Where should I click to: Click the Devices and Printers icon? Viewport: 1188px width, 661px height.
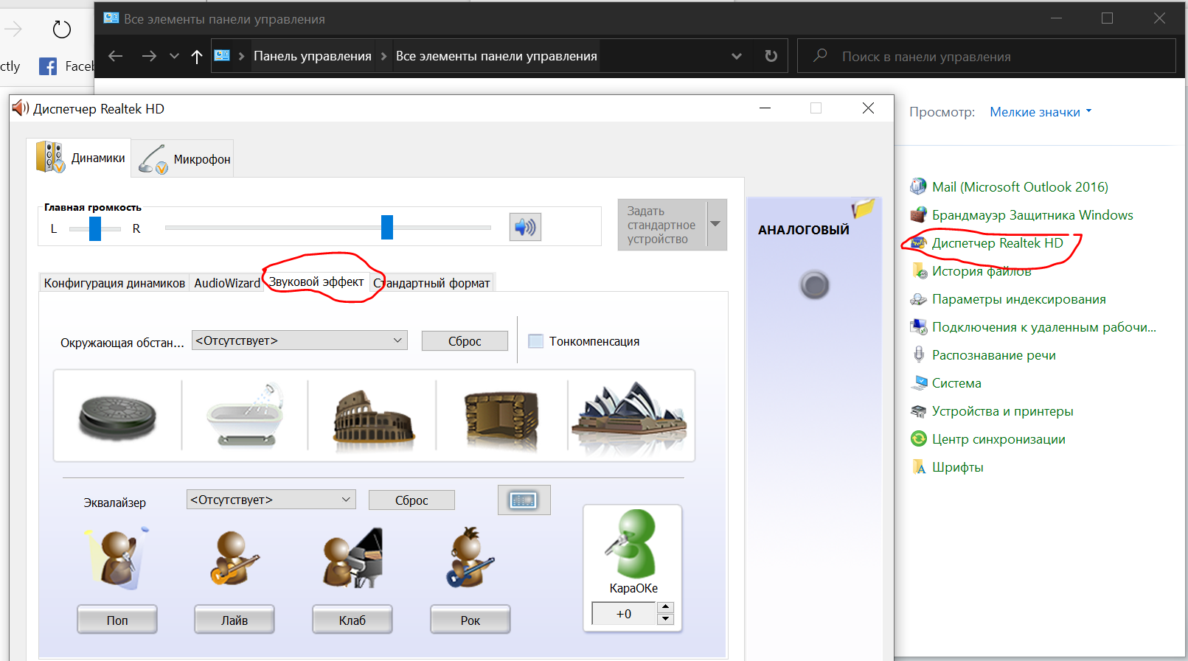click(918, 410)
